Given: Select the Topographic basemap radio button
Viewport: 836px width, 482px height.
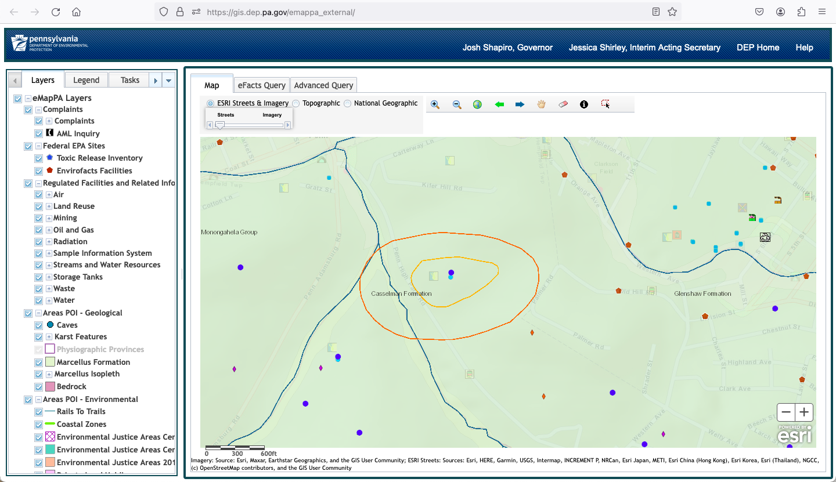Looking at the screenshot, I should pos(296,103).
